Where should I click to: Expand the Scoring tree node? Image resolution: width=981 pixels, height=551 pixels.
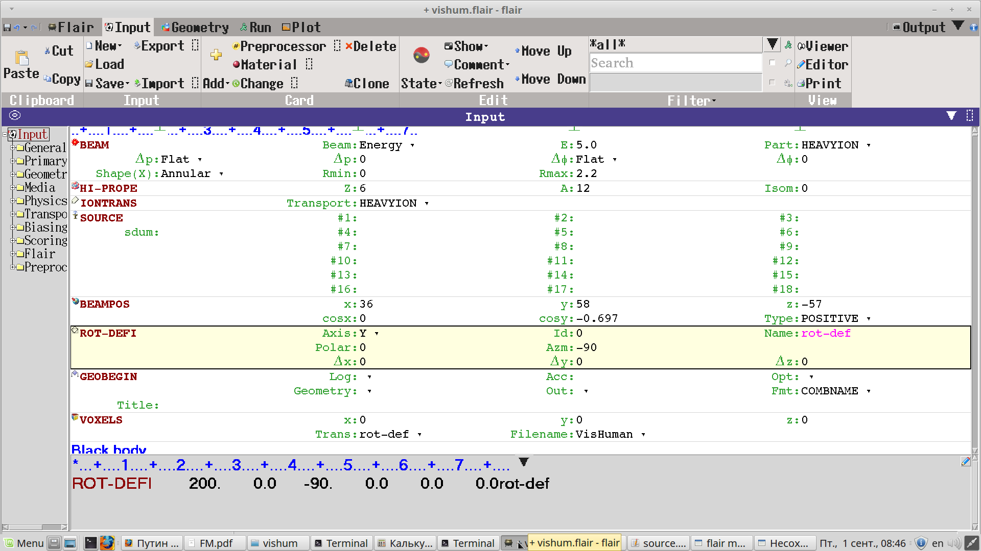(x=13, y=241)
